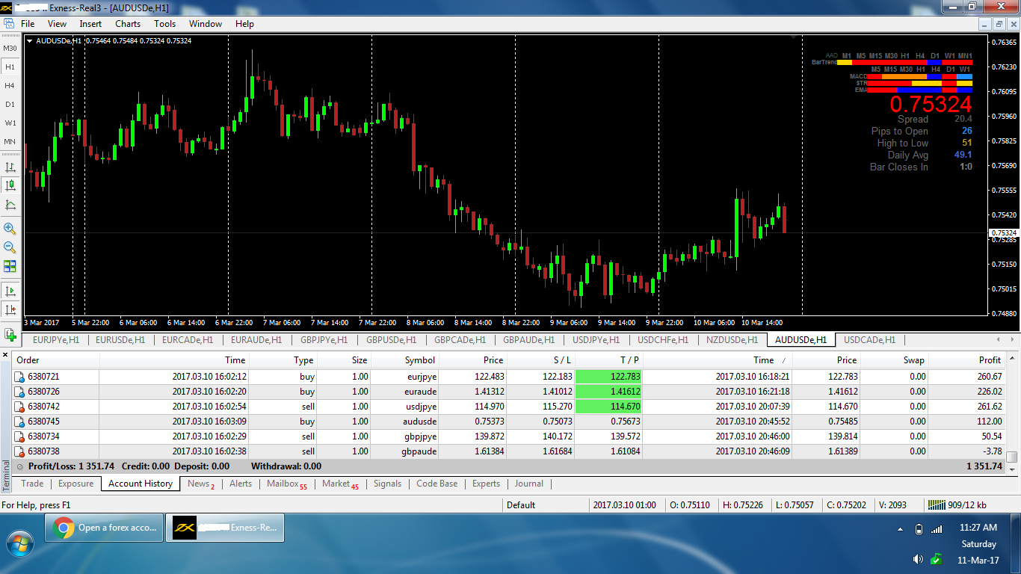Switch to the EURUSDe,H1 chart tab
The height and width of the screenshot is (574, 1021).
tap(121, 340)
